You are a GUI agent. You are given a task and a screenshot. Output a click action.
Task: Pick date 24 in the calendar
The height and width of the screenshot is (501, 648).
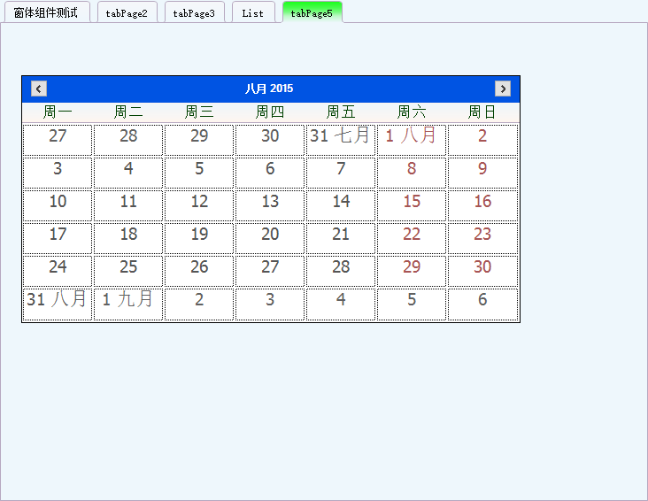point(58,271)
